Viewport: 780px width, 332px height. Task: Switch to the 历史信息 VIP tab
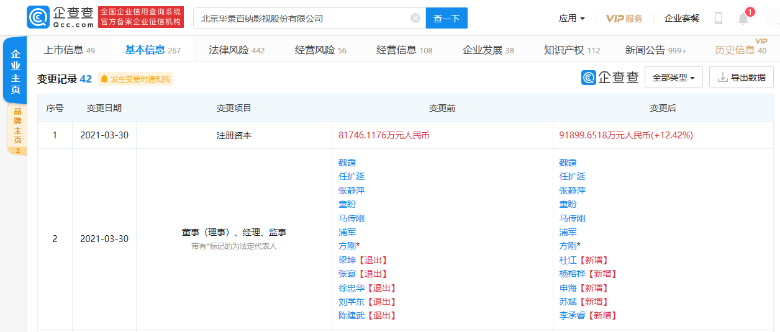coord(741,50)
